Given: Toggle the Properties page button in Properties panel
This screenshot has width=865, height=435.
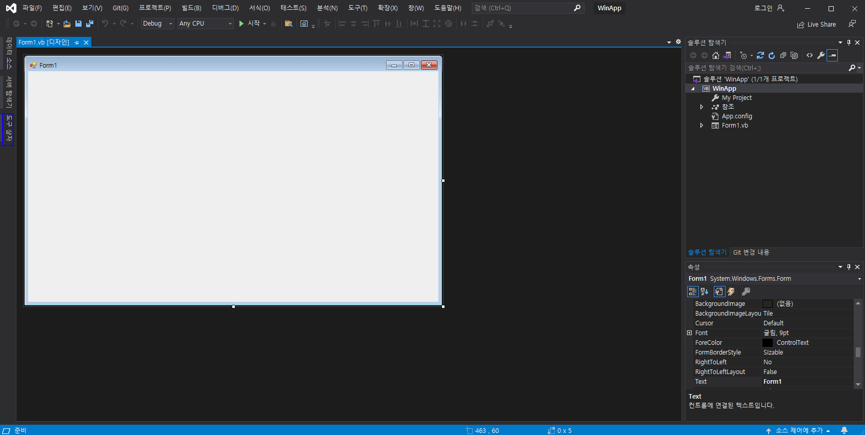Looking at the screenshot, I should [x=719, y=292].
